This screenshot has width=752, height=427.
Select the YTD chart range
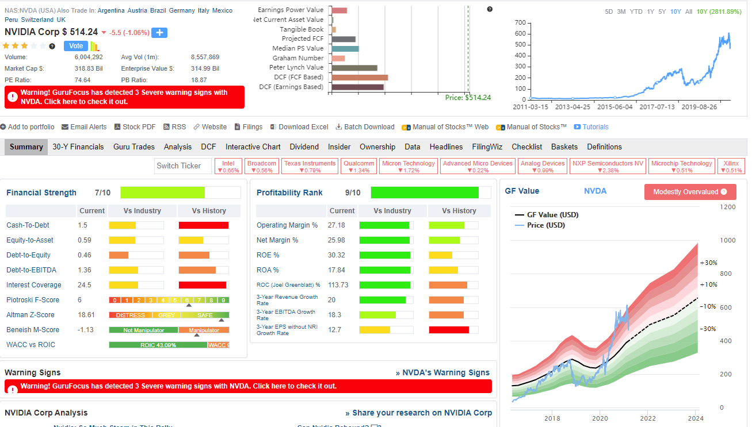pos(636,11)
